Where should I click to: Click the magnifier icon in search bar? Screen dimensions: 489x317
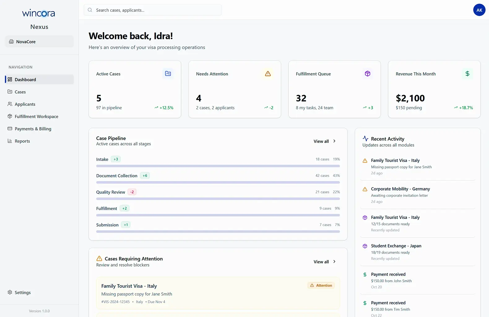point(90,10)
